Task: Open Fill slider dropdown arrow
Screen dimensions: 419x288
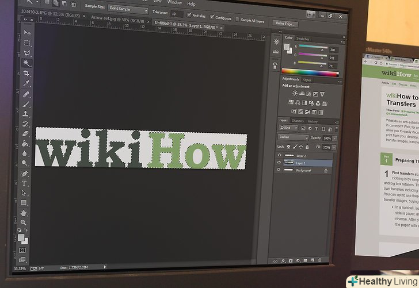Action: [x=334, y=147]
